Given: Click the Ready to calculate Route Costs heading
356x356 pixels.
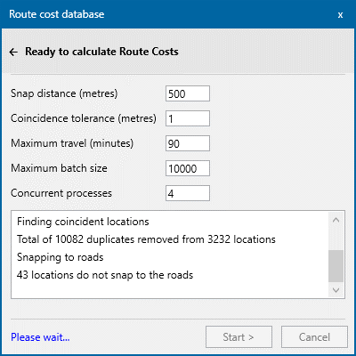Looking at the screenshot, I should pyautogui.click(x=101, y=52).
